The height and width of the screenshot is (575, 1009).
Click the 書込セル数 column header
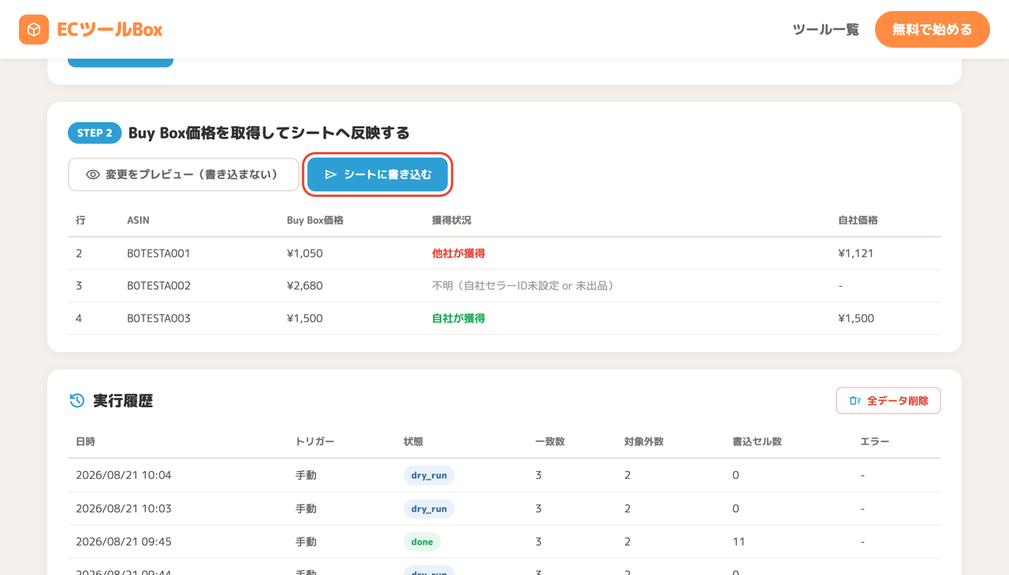(757, 442)
